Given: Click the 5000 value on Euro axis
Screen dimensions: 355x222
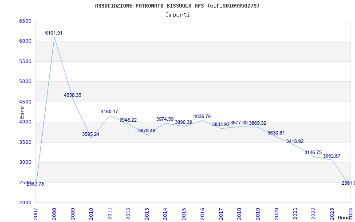Looking at the screenshot, I should click(25, 82).
